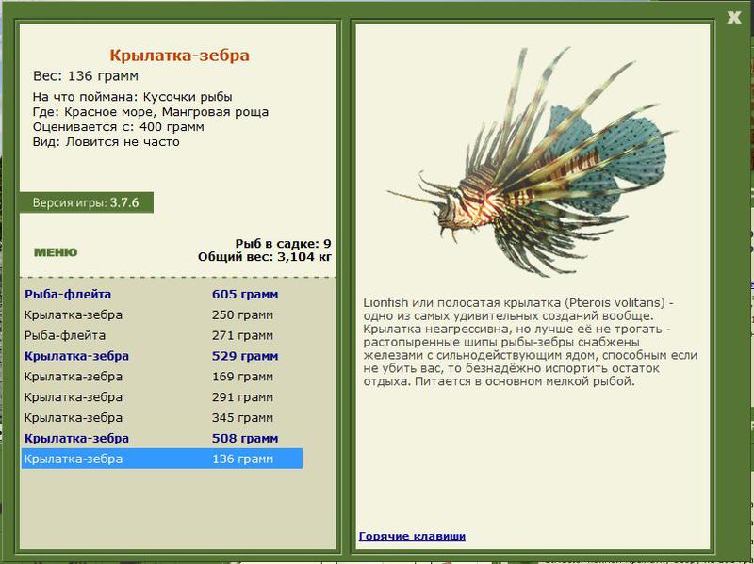
Task: Select Крылатка-зебра 169 грамм entry
Action: [x=161, y=377]
